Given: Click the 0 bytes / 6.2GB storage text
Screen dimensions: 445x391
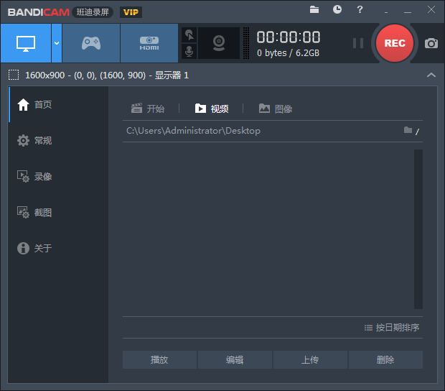Looking at the screenshot, I should (x=288, y=53).
